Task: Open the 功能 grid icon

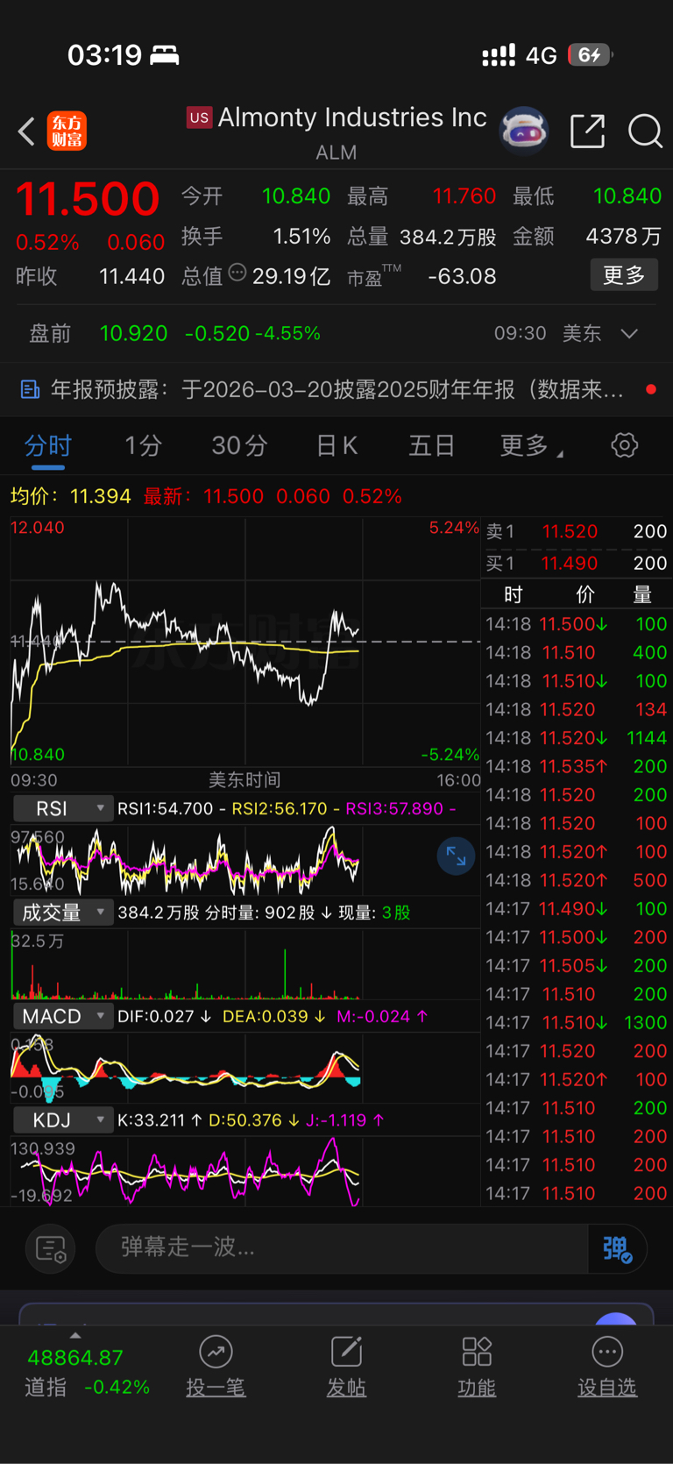Action: coord(477,1352)
